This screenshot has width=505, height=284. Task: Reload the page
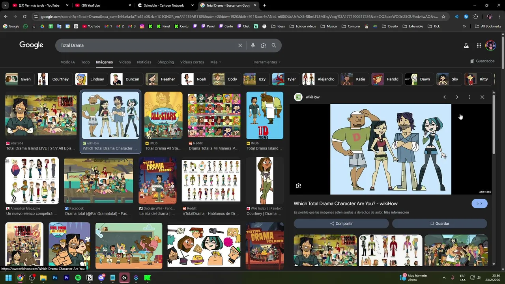point(24,17)
